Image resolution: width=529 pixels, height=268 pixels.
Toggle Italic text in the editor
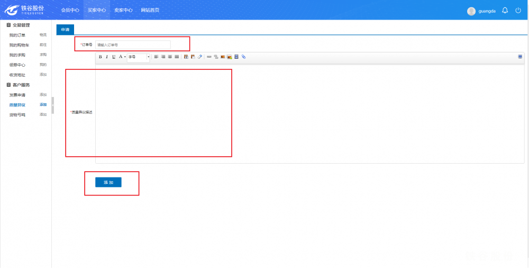click(107, 57)
